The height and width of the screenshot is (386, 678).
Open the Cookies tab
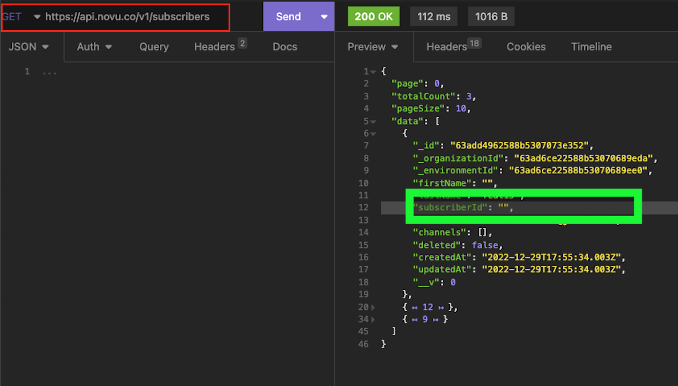pos(526,47)
